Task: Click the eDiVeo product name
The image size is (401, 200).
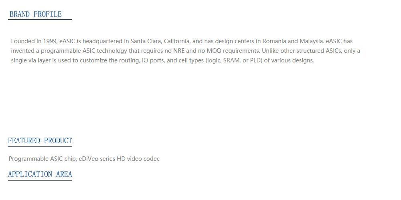Action: pos(89,159)
